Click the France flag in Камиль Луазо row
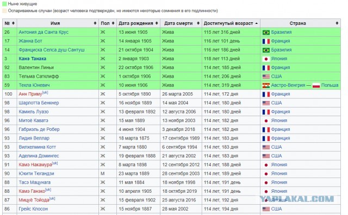348x215 pixels. (x=266, y=112)
